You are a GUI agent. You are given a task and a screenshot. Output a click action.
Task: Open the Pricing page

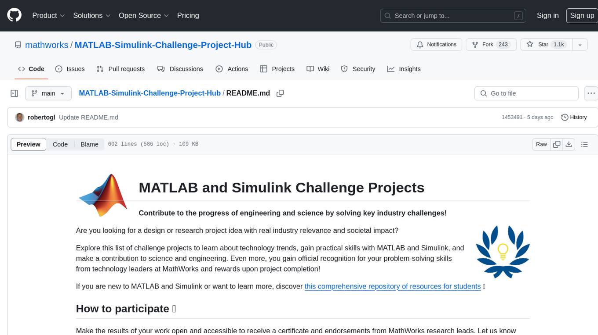pos(188,15)
